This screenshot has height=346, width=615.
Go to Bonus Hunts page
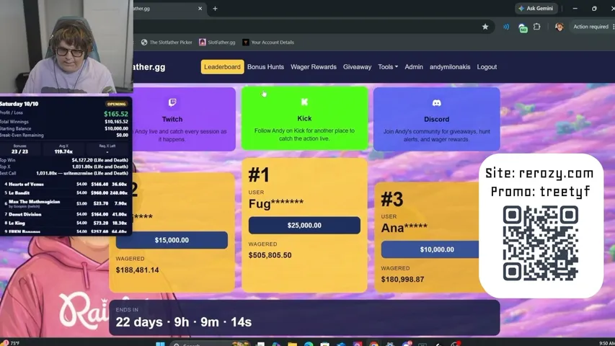pos(265,67)
